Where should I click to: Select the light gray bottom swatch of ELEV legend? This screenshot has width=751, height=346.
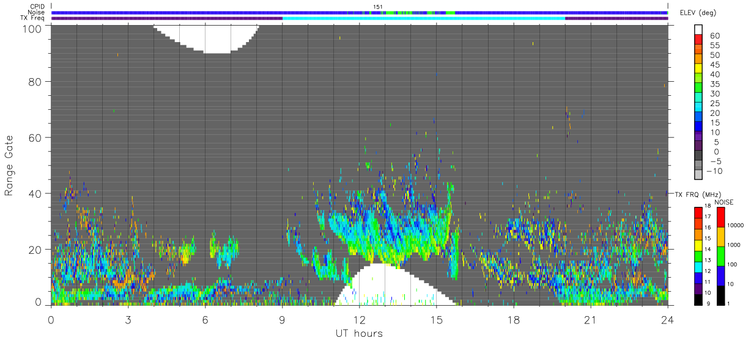698,176
